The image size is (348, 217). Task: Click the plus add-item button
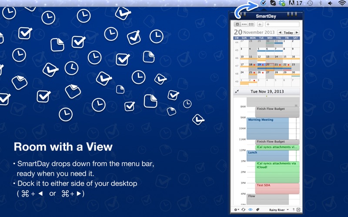coord(260,24)
